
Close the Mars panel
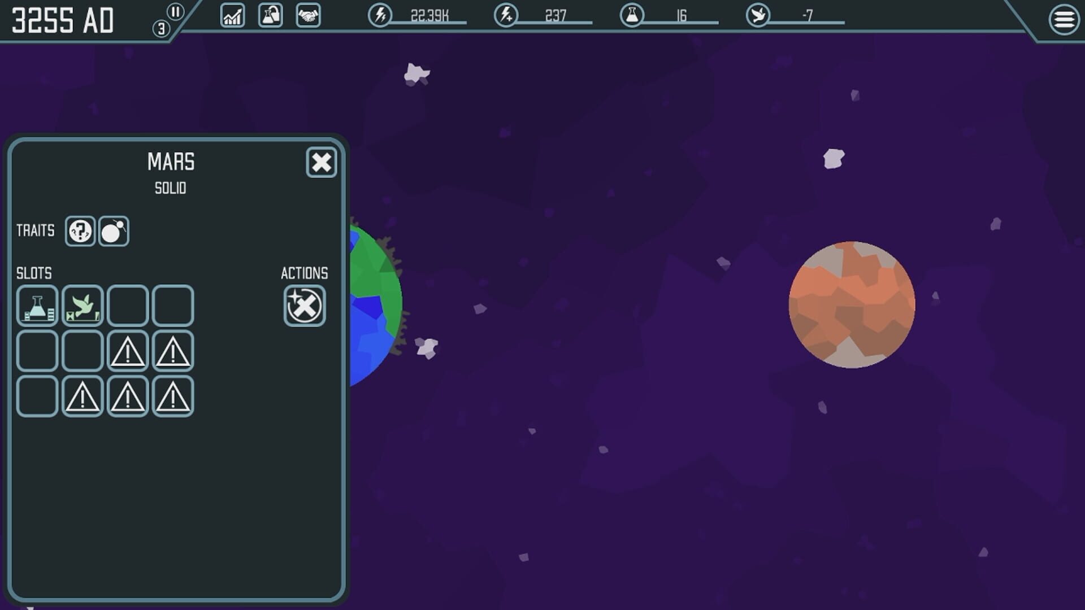click(321, 163)
